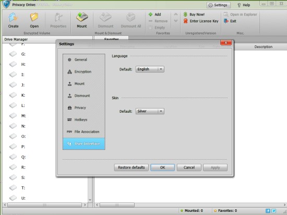
Task: Click the Mount drive icon
Action: click(x=82, y=18)
